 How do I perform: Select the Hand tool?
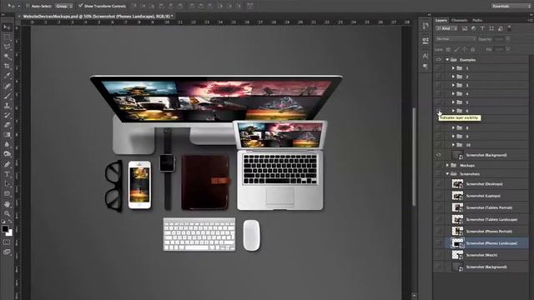[7, 204]
